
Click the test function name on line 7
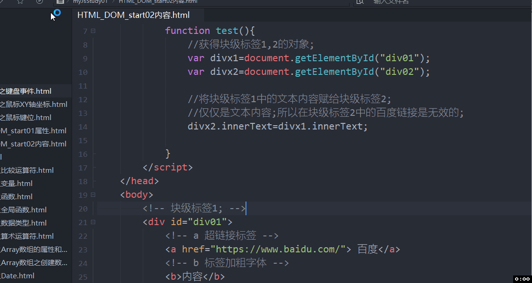pyautogui.click(x=227, y=31)
